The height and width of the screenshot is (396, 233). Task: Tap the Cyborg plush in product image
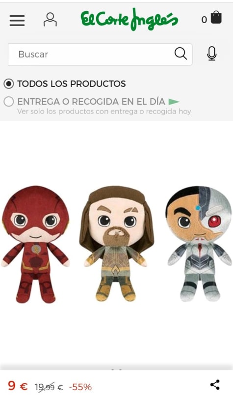[199, 244]
